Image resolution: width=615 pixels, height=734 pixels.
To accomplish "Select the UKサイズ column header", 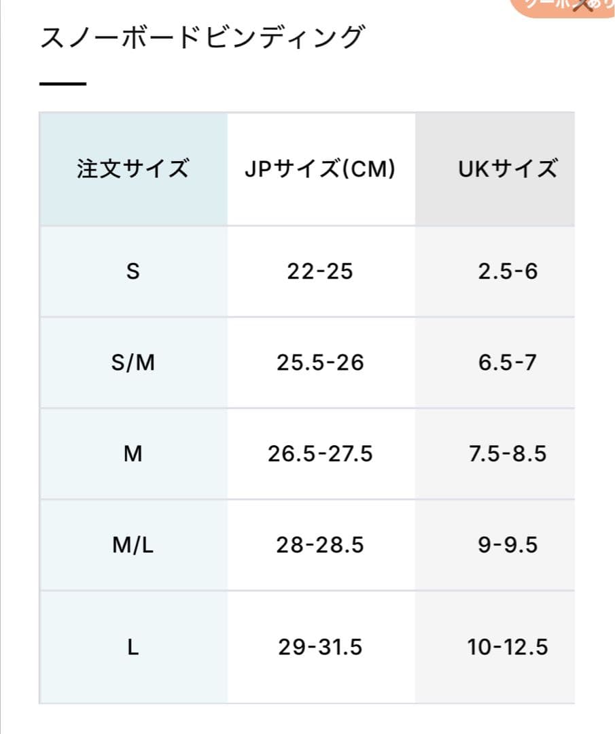I will pos(508,169).
